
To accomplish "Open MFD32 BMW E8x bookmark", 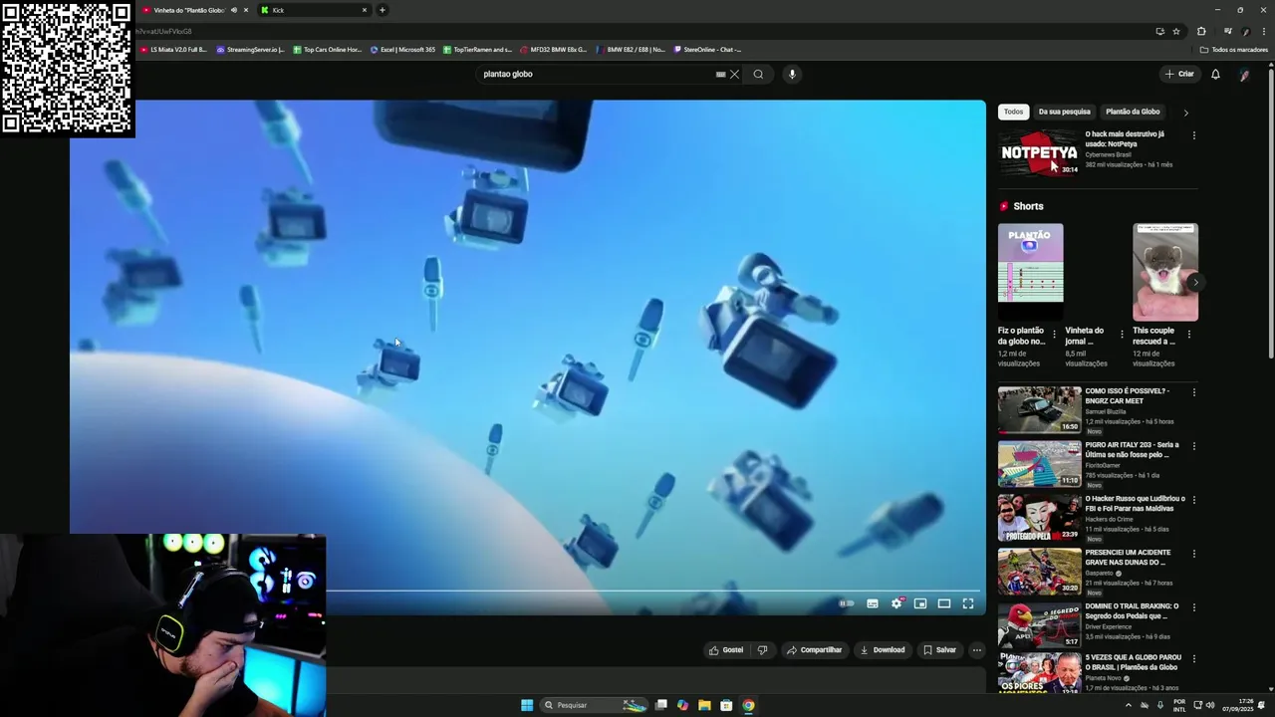I will point(553,49).
